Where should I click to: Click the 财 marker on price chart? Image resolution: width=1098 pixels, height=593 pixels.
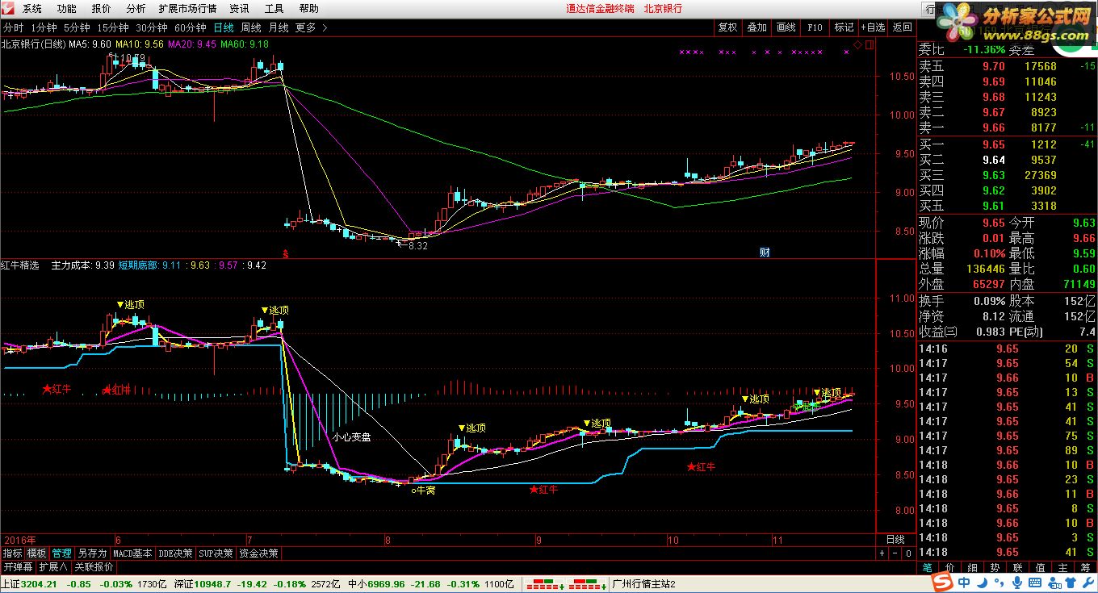pyautogui.click(x=764, y=252)
